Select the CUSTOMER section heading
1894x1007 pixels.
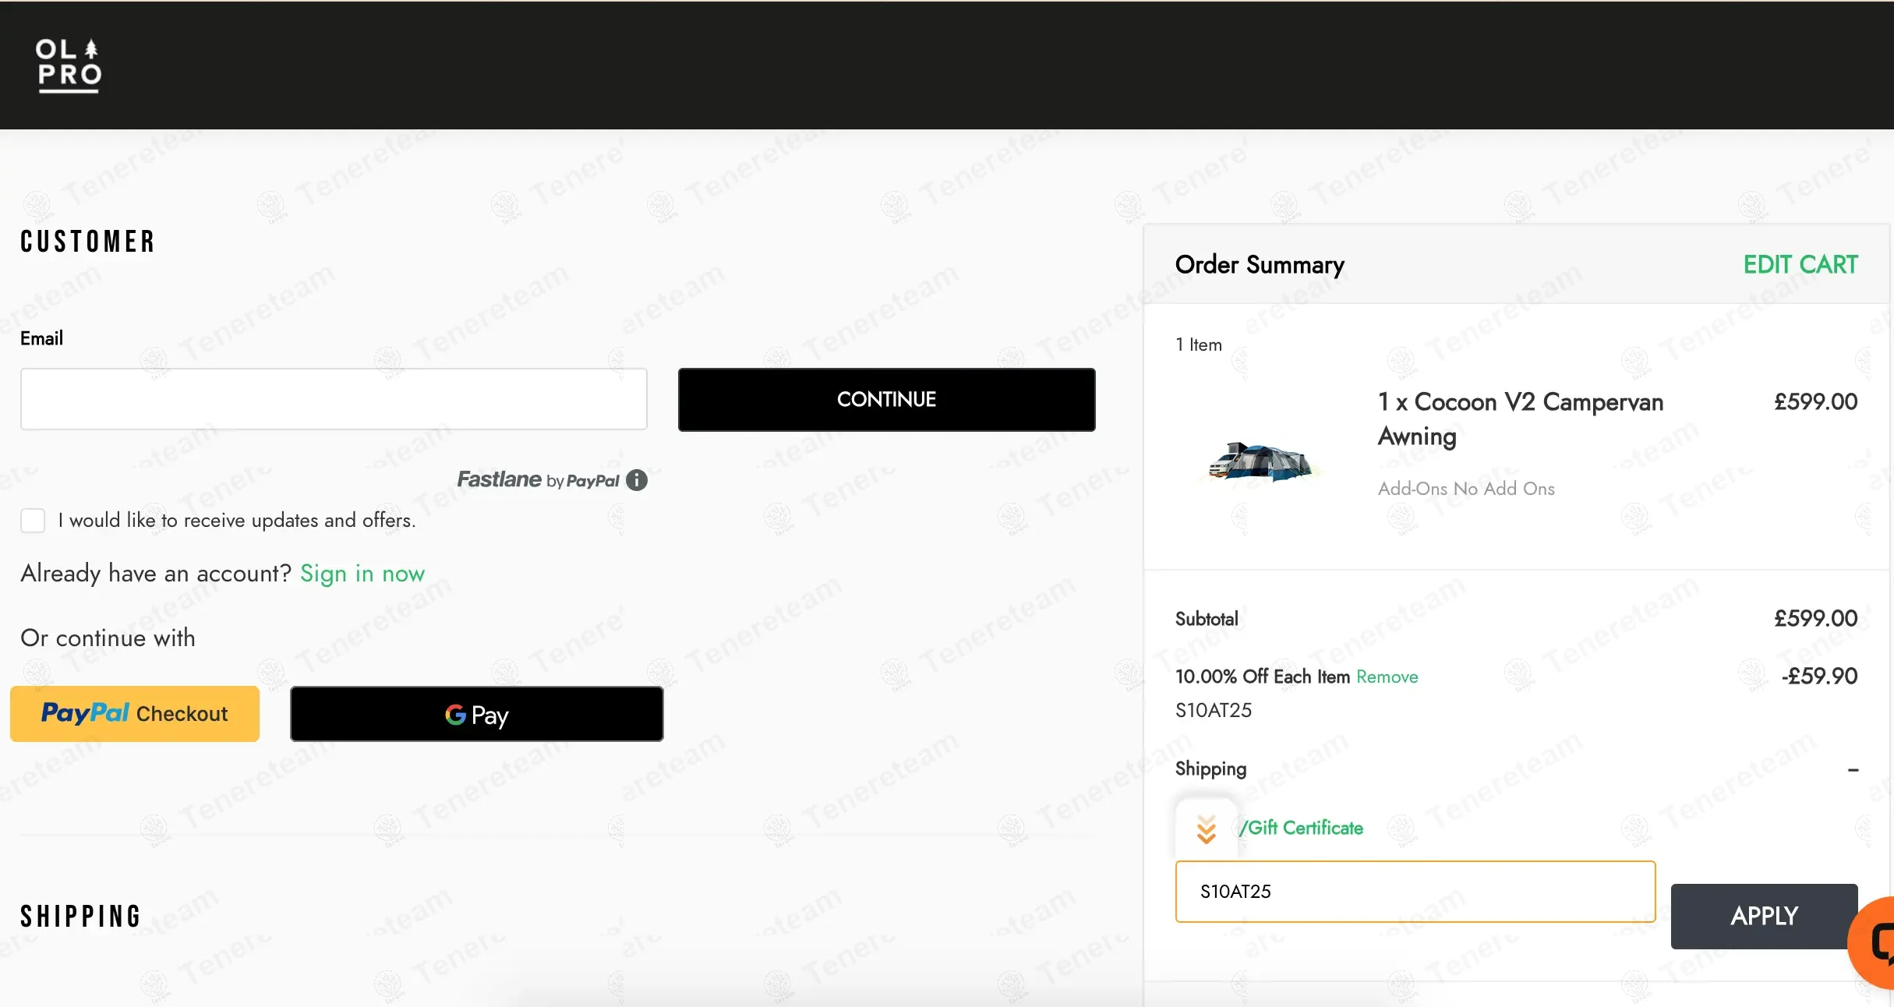pyautogui.click(x=88, y=242)
